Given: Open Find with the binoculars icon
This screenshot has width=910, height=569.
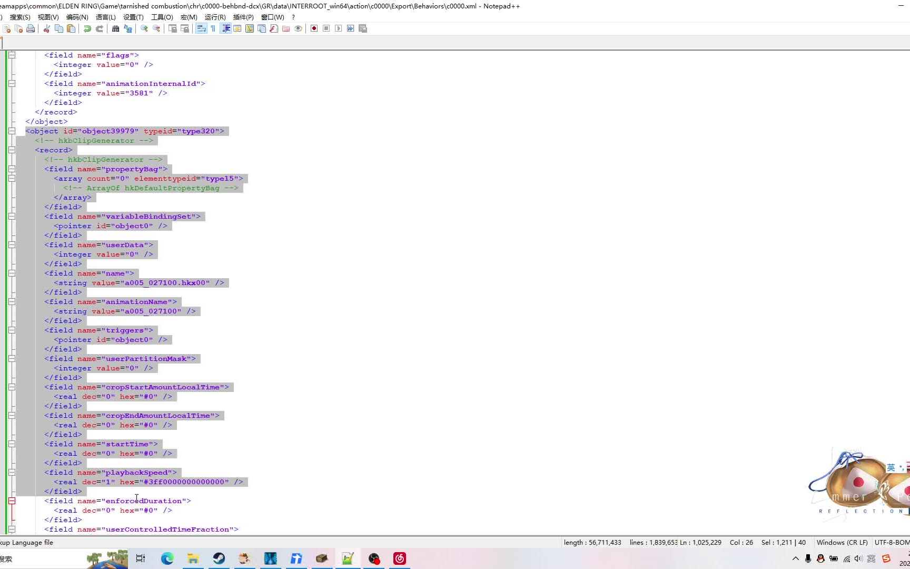Looking at the screenshot, I should (116, 28).
